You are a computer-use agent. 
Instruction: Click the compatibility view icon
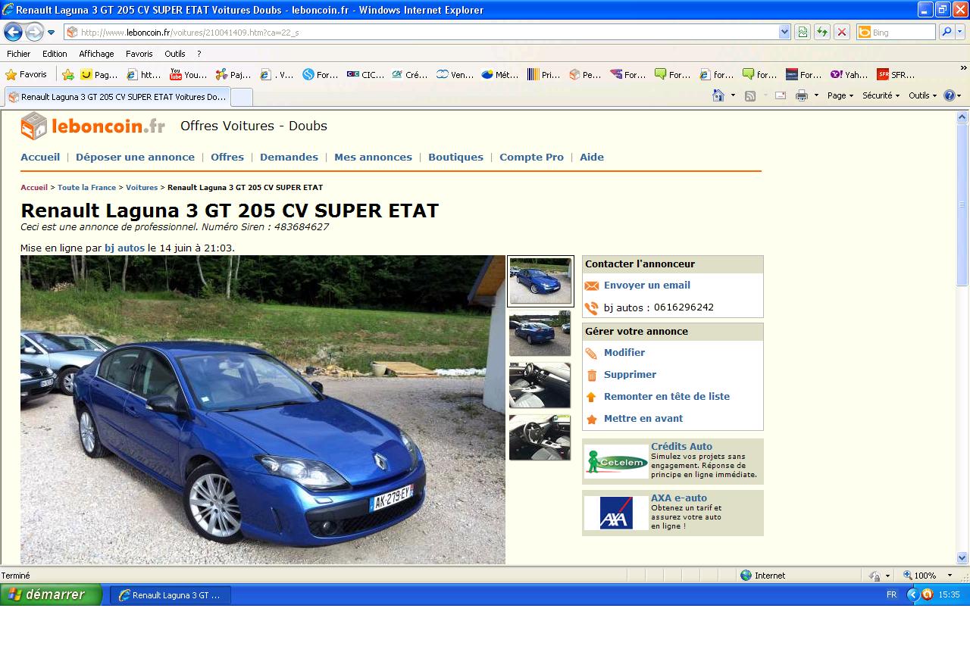coord(803,33)
